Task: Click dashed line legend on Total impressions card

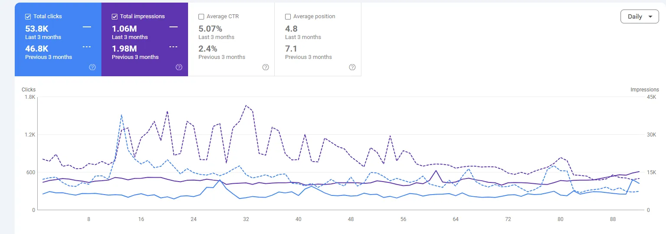Action: click(x=173, y=47)
